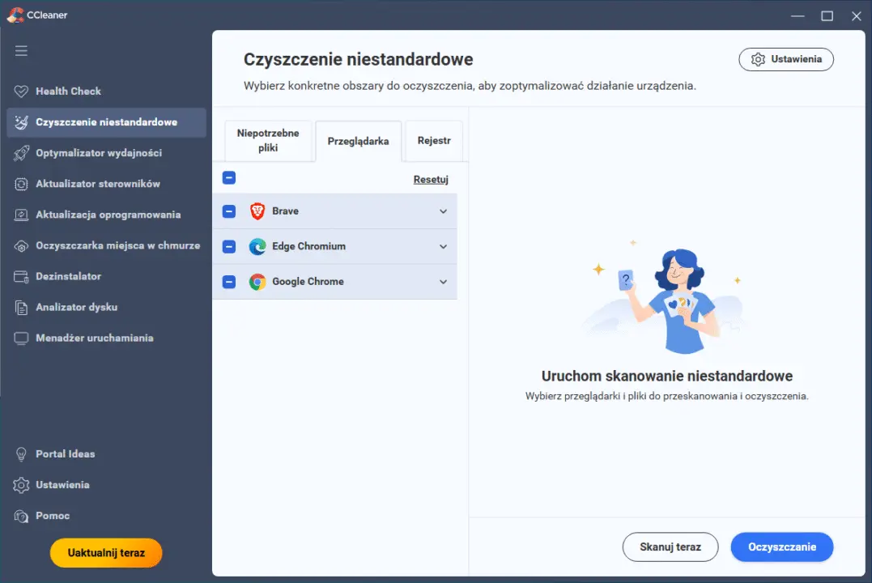
Task: Click the Dezinstalator icon in sidebar
Action: pos(22,276)
